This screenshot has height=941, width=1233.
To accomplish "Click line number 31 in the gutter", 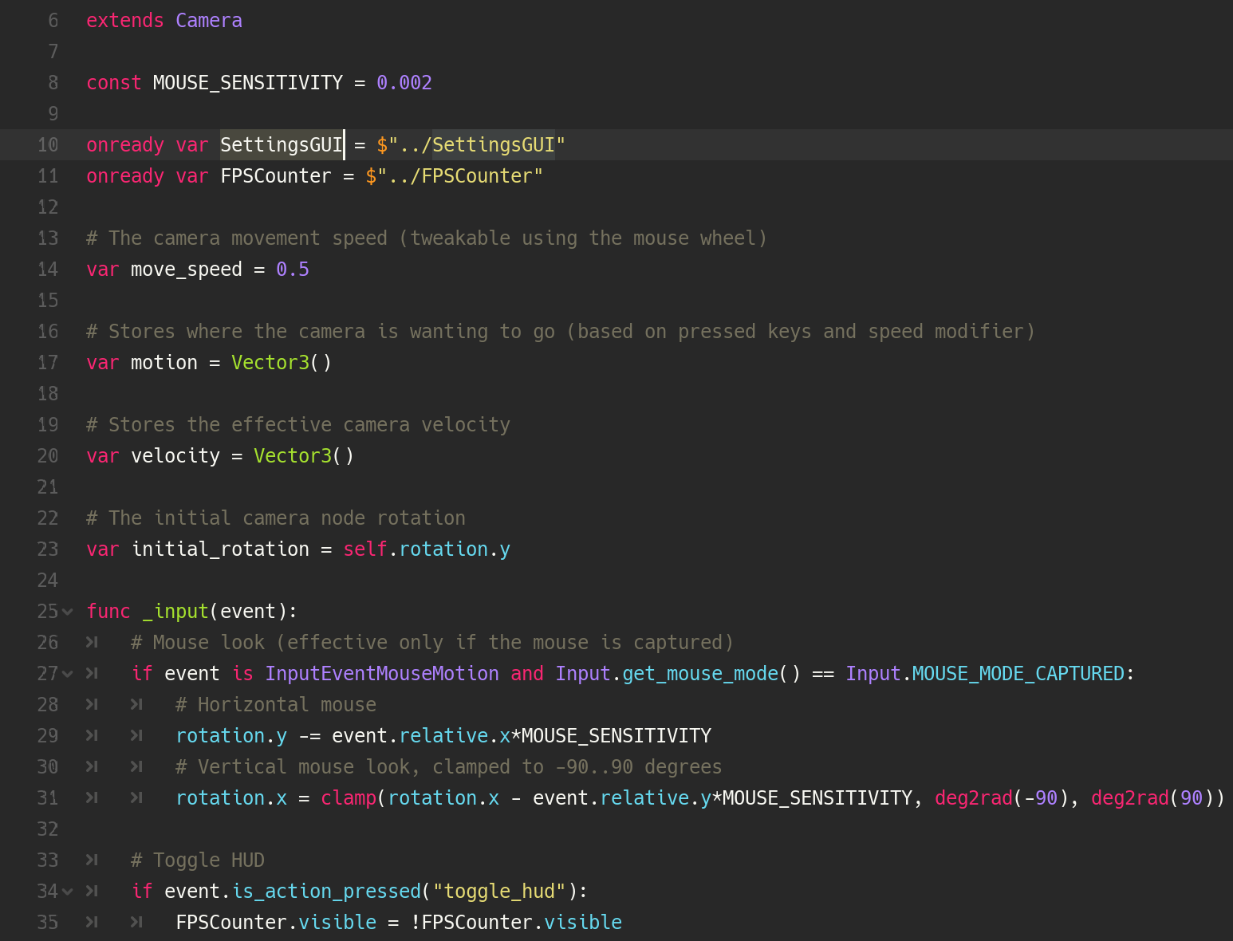I will pos(48,798).
